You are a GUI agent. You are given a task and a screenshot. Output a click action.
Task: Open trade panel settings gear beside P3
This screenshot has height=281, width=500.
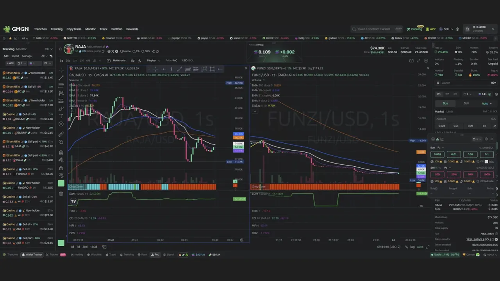(496, 94)
